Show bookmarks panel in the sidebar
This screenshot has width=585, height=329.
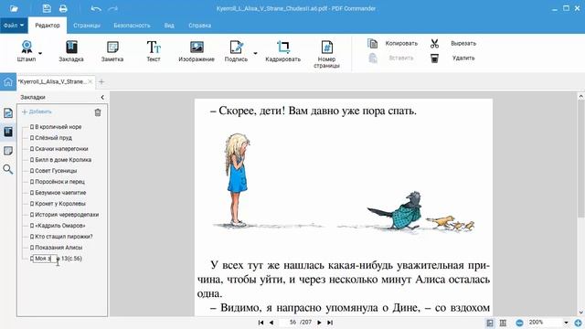coord(8,132)
